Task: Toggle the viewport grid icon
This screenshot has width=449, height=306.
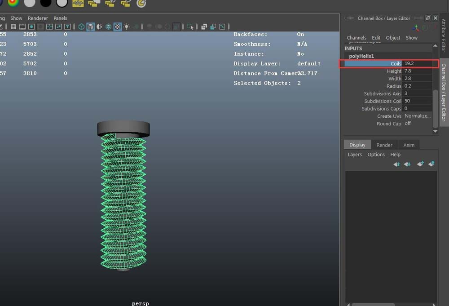Action: [13, 27]
